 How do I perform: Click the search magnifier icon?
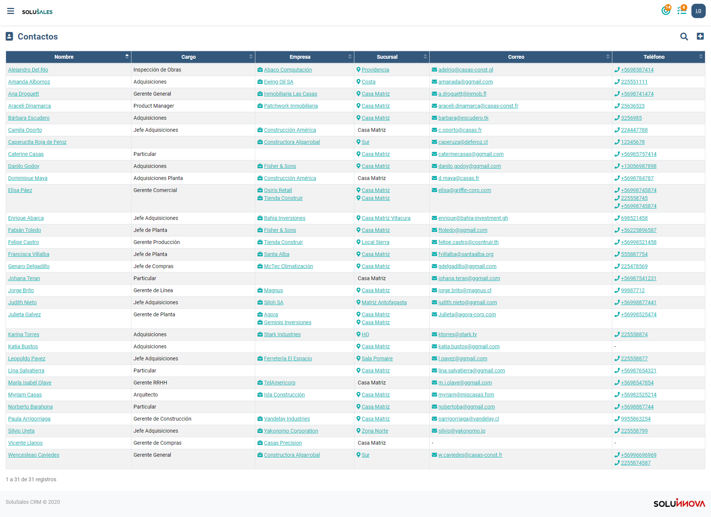coord(684,37)
